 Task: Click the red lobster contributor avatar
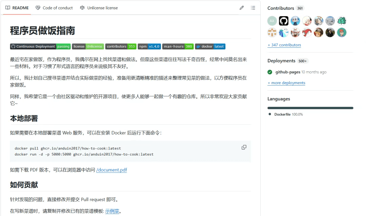click(307, 32)
